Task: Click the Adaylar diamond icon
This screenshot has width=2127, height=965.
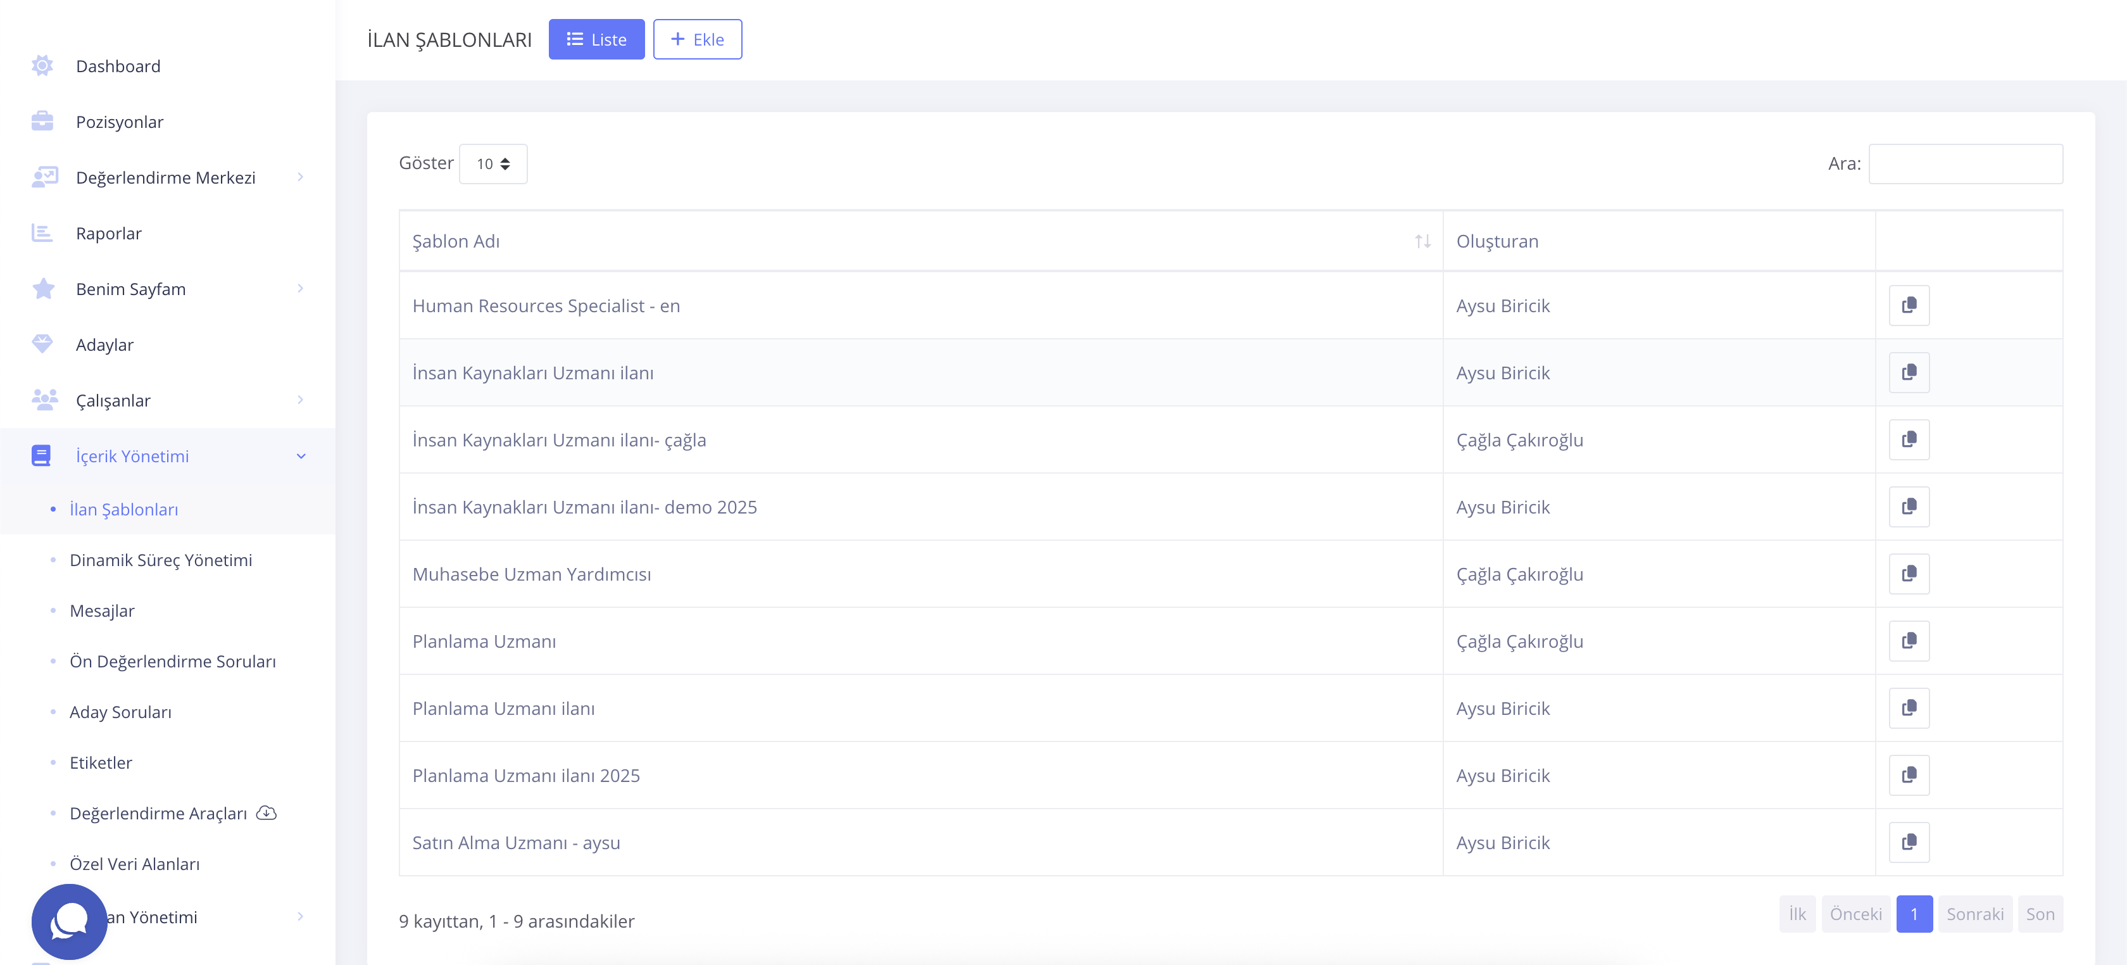Action: pyautogui.click(x=42, y=344)
